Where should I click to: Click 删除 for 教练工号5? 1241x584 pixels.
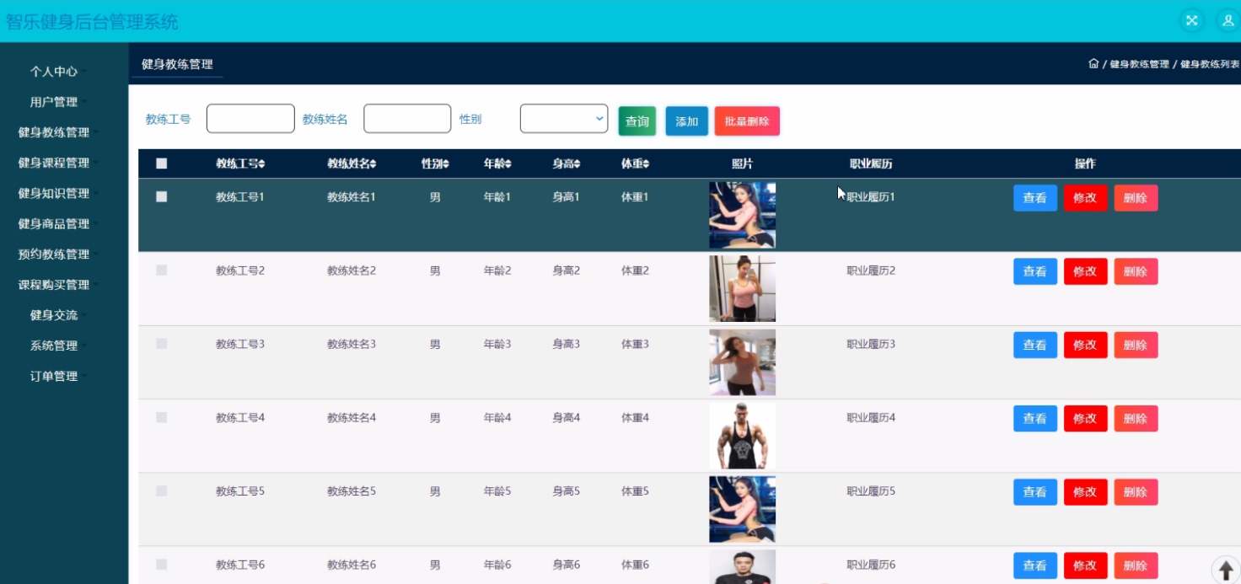tap(1136, 492)
